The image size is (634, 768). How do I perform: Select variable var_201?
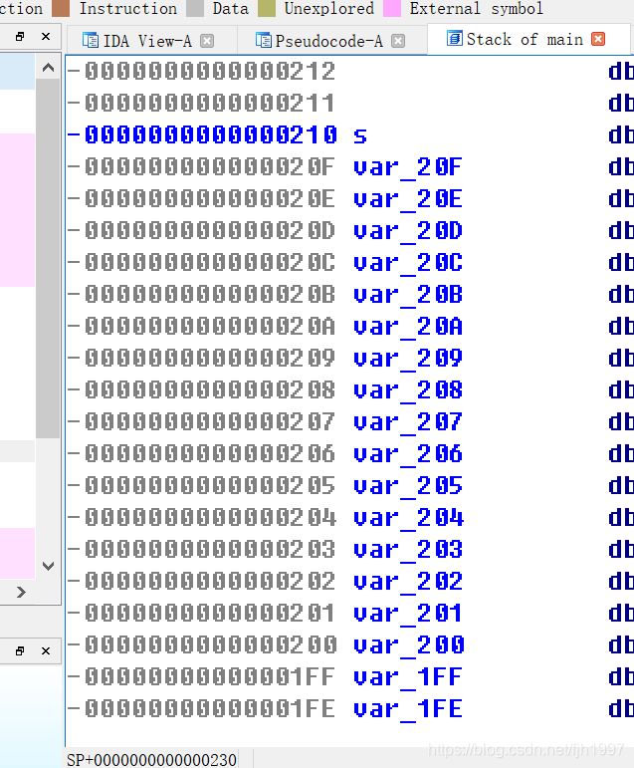(x=407, y=614)
